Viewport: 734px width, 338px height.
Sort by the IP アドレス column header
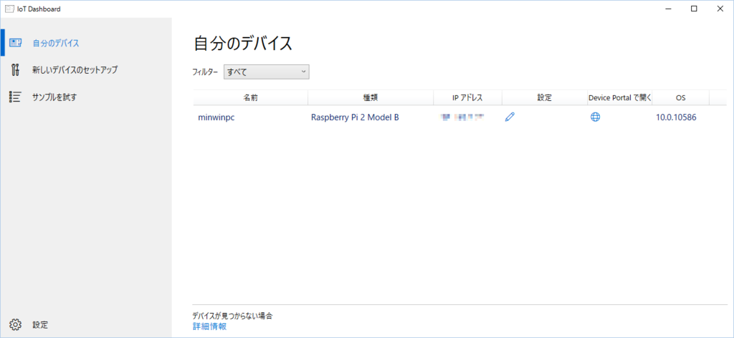click(x=467, y=97)
